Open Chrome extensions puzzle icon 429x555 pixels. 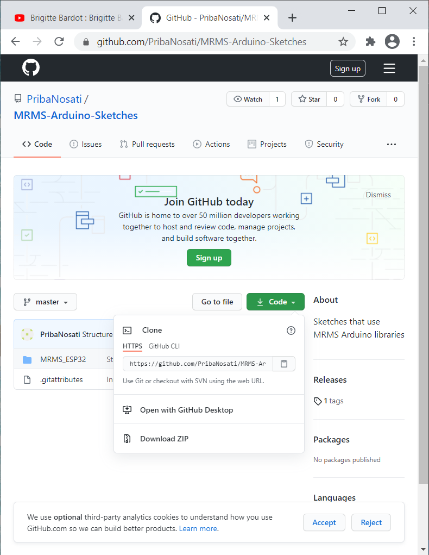click(370, 42)
